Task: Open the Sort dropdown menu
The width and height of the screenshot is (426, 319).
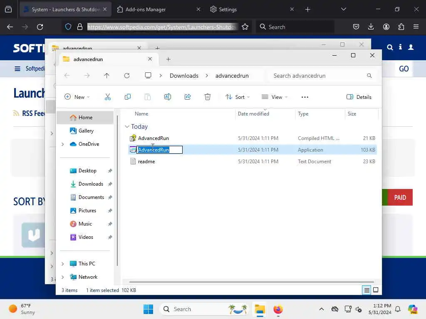Action: pos(237,97)
